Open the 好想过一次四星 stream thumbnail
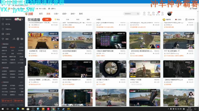The image size is (199, 111). coord(145,69)
